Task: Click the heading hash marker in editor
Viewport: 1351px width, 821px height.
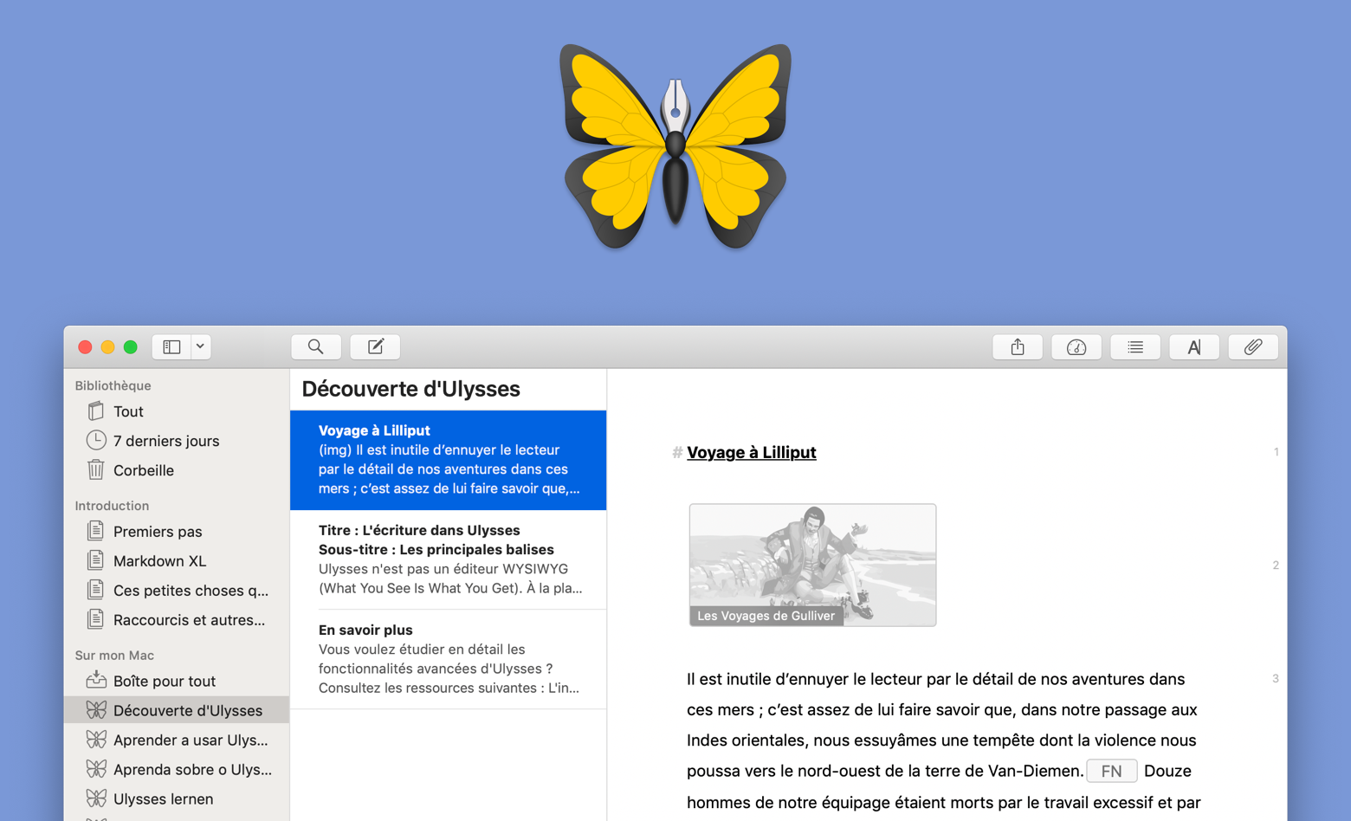Action: pyautogui.click(x=677, y=453)
